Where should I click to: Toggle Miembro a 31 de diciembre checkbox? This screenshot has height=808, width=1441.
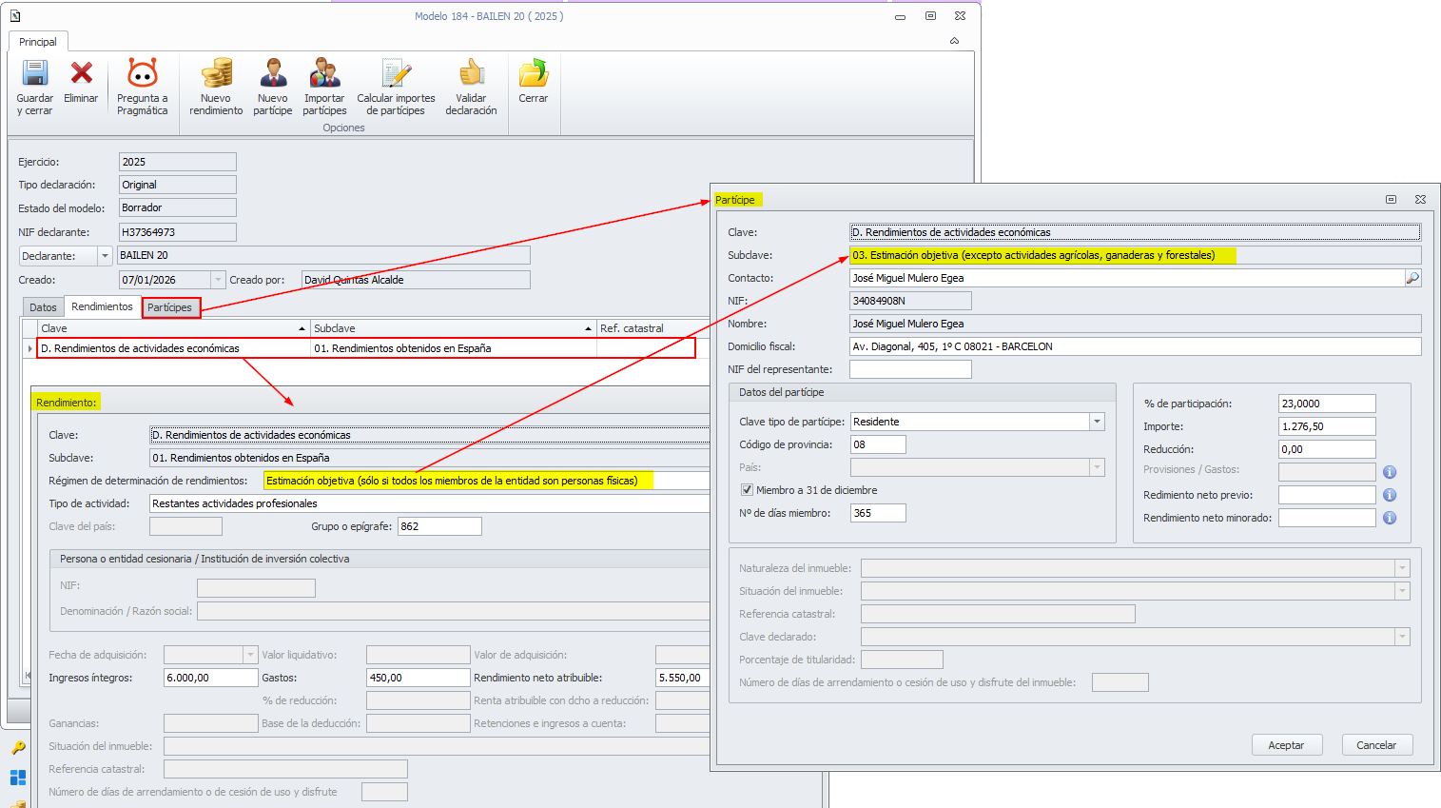click(x=747, y=490)
